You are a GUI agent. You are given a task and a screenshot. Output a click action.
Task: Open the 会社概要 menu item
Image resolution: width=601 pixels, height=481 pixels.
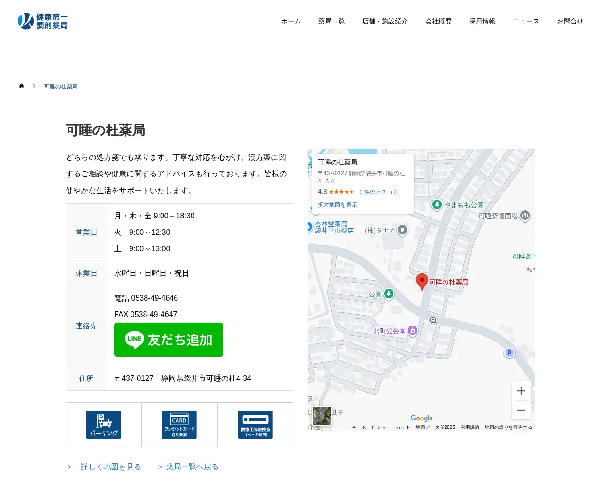coord(438,21)
